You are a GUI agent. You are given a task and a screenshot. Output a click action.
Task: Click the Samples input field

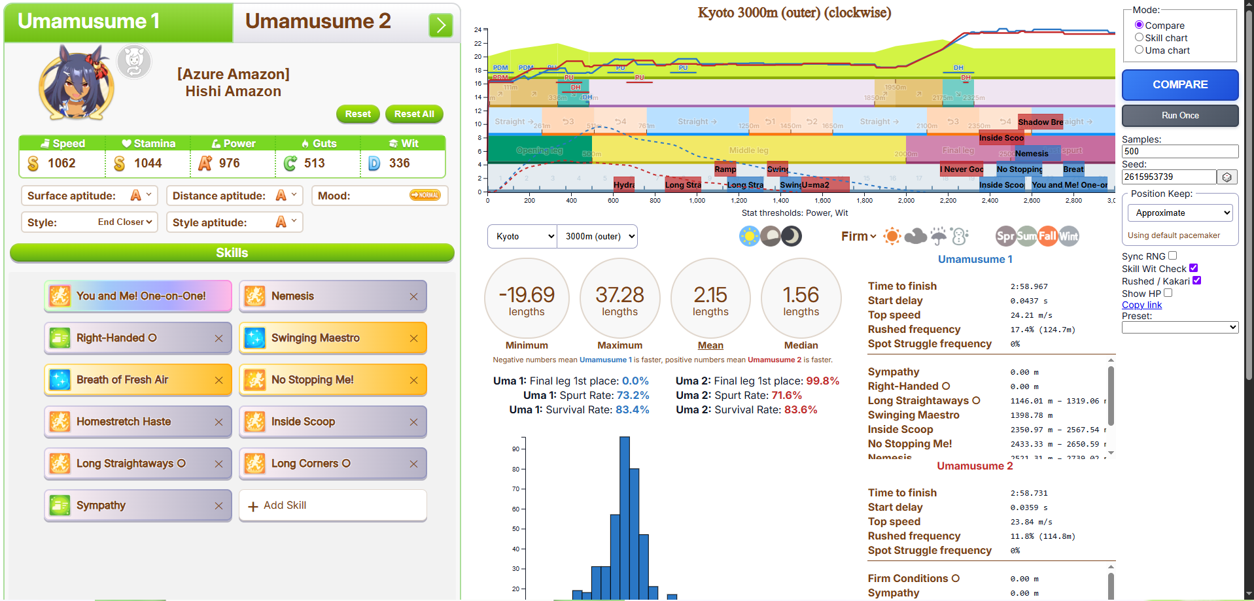click(x=1180, y=151)
